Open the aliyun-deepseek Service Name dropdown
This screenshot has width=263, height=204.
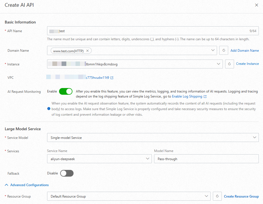148,158
